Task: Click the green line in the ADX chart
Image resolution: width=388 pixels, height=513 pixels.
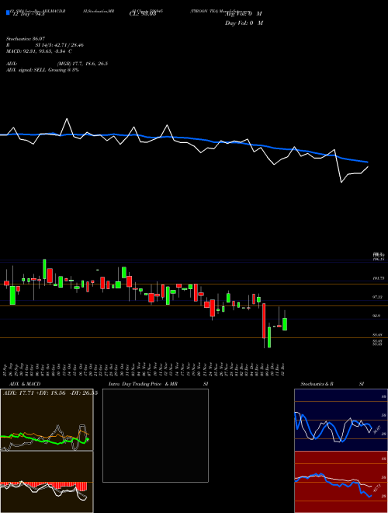Action: click(x=43, y=441)
